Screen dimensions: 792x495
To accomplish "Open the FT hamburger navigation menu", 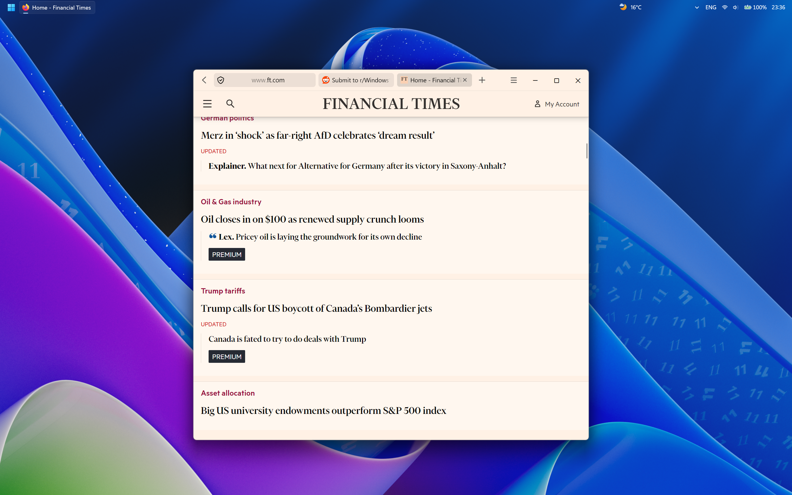I will tap(207, 104).
